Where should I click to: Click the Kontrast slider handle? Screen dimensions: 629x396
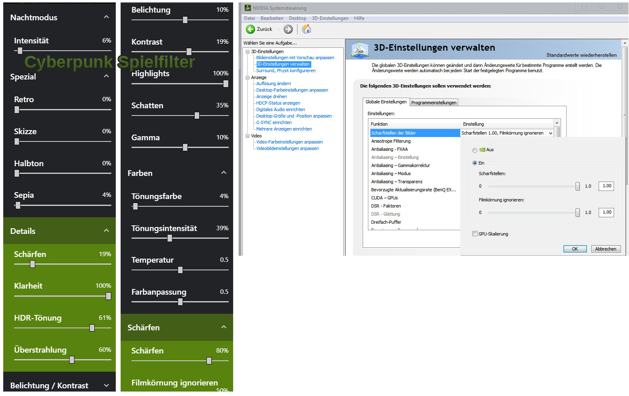(189, 51)
